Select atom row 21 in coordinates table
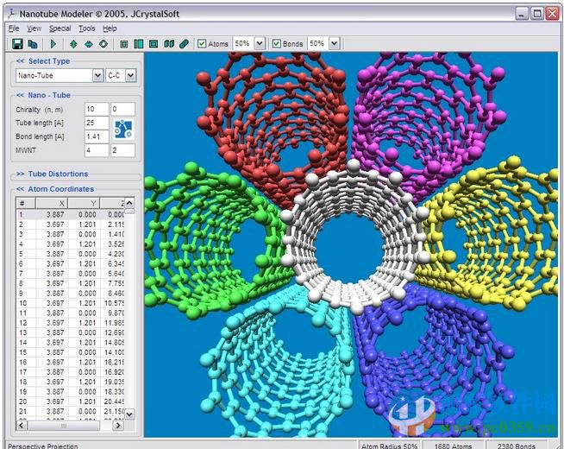This screenshot has height=449, width=564. (71, 411)
